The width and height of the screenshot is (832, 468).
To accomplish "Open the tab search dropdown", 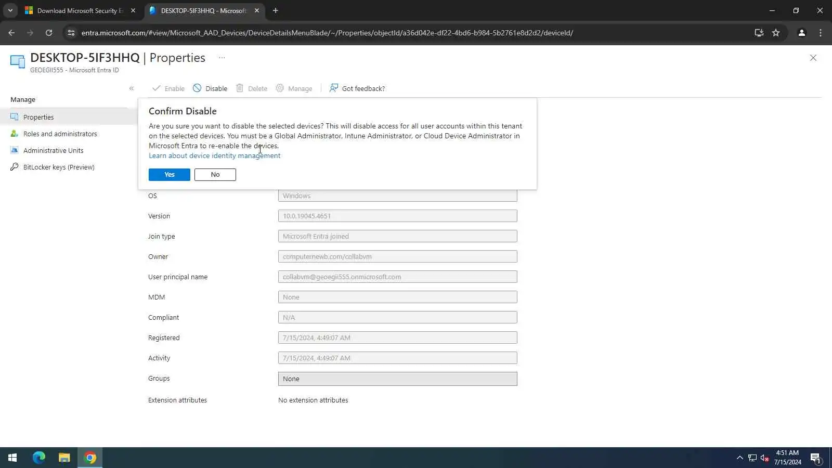I will click(10, 10).
